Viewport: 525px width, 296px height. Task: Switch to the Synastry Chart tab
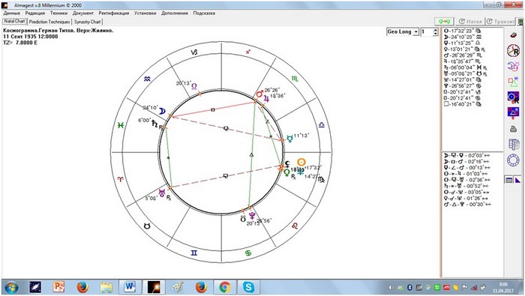coord(87,22)
